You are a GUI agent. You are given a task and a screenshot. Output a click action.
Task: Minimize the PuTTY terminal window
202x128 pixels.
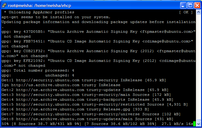click(183, 5)
